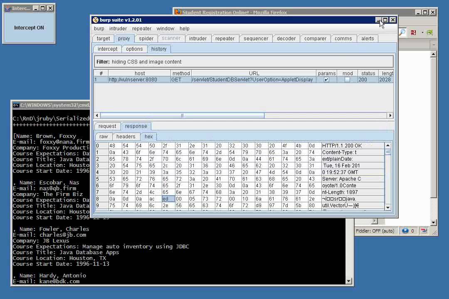The image size is (449, 299).
Task: Select the history sub-tab
Action: pyautogui.click(x=159, y=49)
